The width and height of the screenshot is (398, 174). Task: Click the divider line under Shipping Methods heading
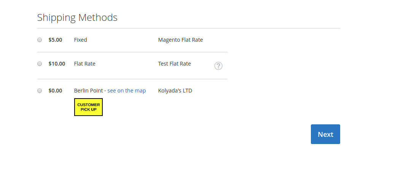point(189,28)
